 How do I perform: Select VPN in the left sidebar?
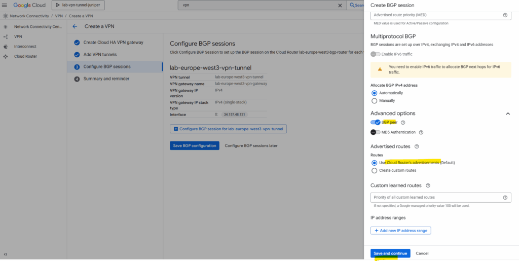(x=18, y=36)
